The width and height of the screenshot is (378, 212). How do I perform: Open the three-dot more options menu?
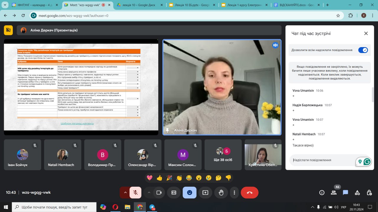coord(234,193)
